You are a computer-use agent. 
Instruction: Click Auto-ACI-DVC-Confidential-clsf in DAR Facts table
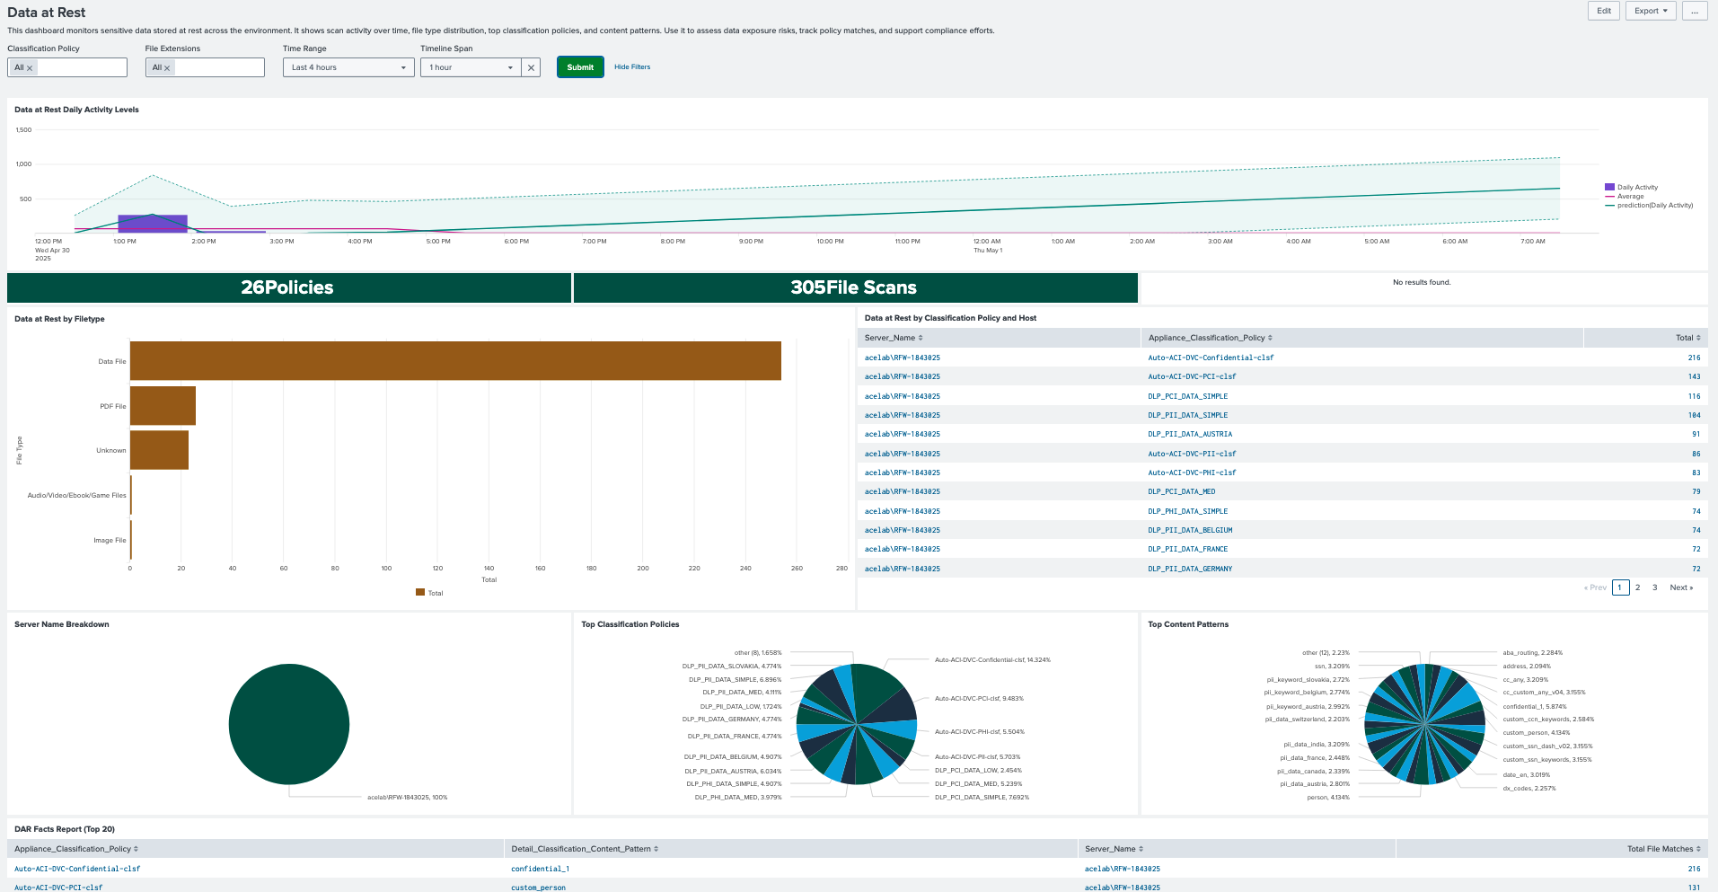77,869
